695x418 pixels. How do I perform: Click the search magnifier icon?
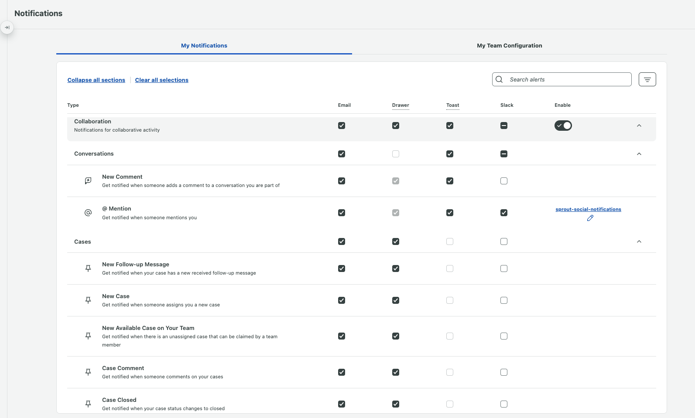point(500,79)
